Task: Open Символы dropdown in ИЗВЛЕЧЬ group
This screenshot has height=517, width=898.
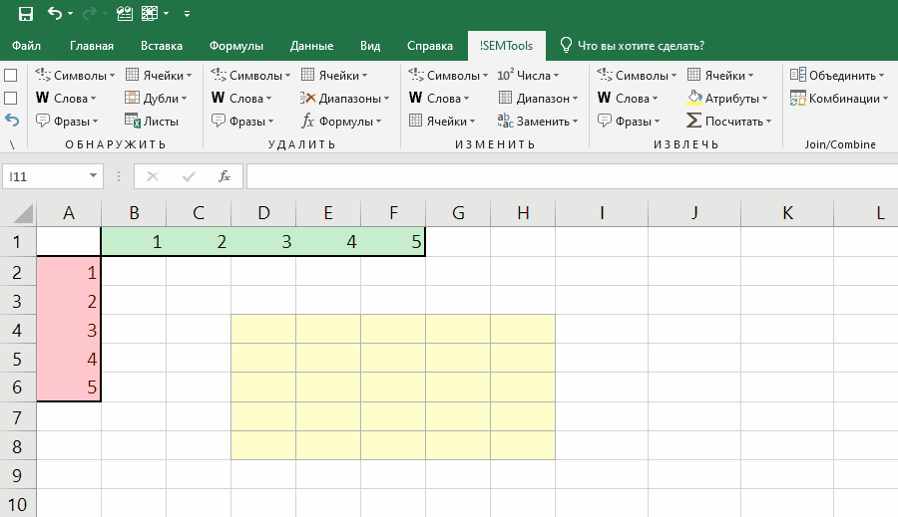Action: pos(637,76)
